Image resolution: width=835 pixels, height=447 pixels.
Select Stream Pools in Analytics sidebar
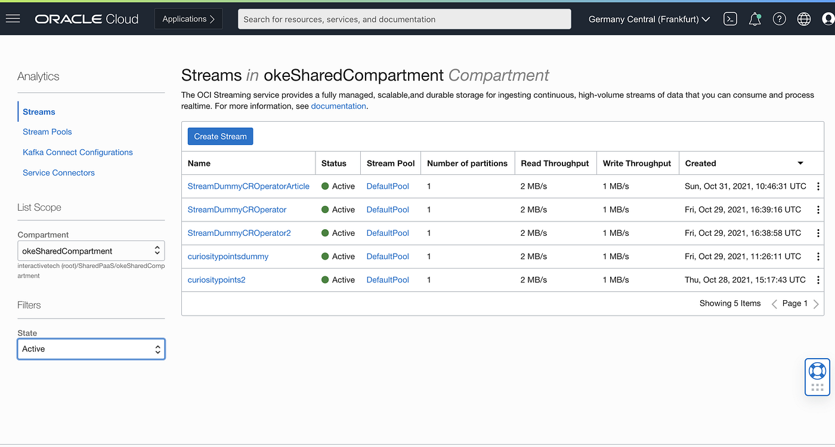pos(47,132)
